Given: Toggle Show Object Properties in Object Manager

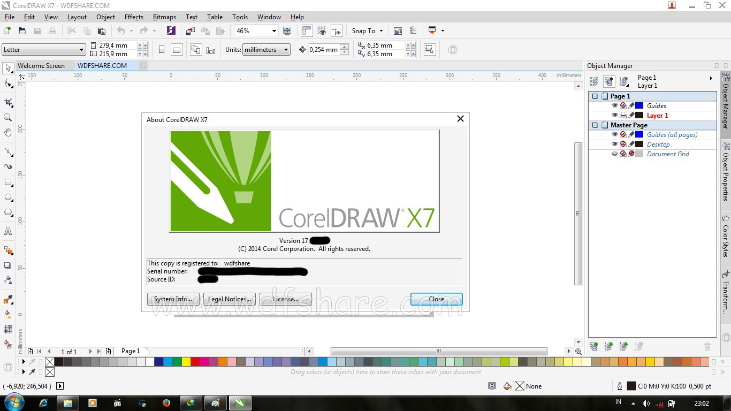Looking at the screenshot, I should [x=594, y=81].
